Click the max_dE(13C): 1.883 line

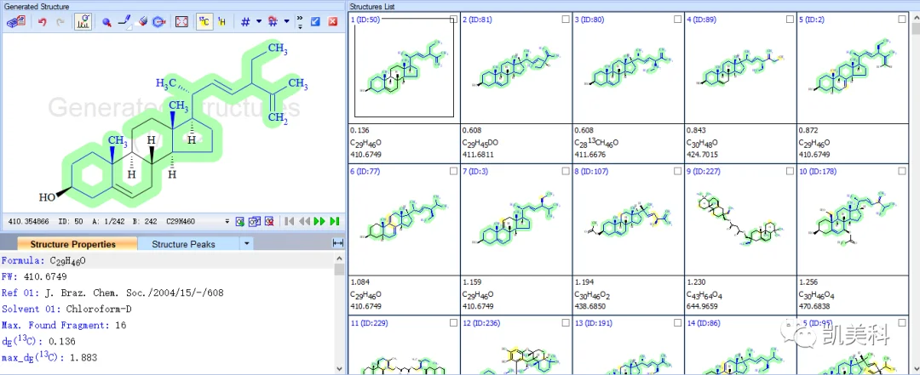pos(49,357)
